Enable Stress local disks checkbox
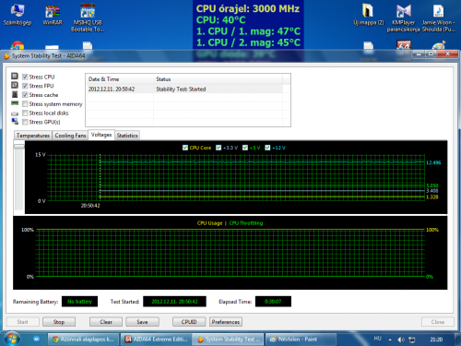The height and width of the screenshot is (346, 461). (x=25, y=113)
